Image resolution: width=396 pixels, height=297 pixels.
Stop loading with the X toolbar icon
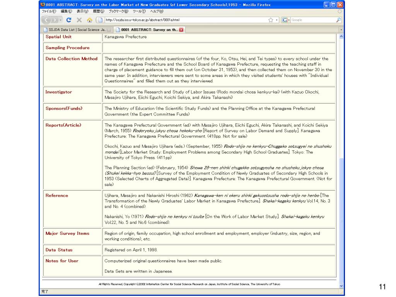coord(79,20)
